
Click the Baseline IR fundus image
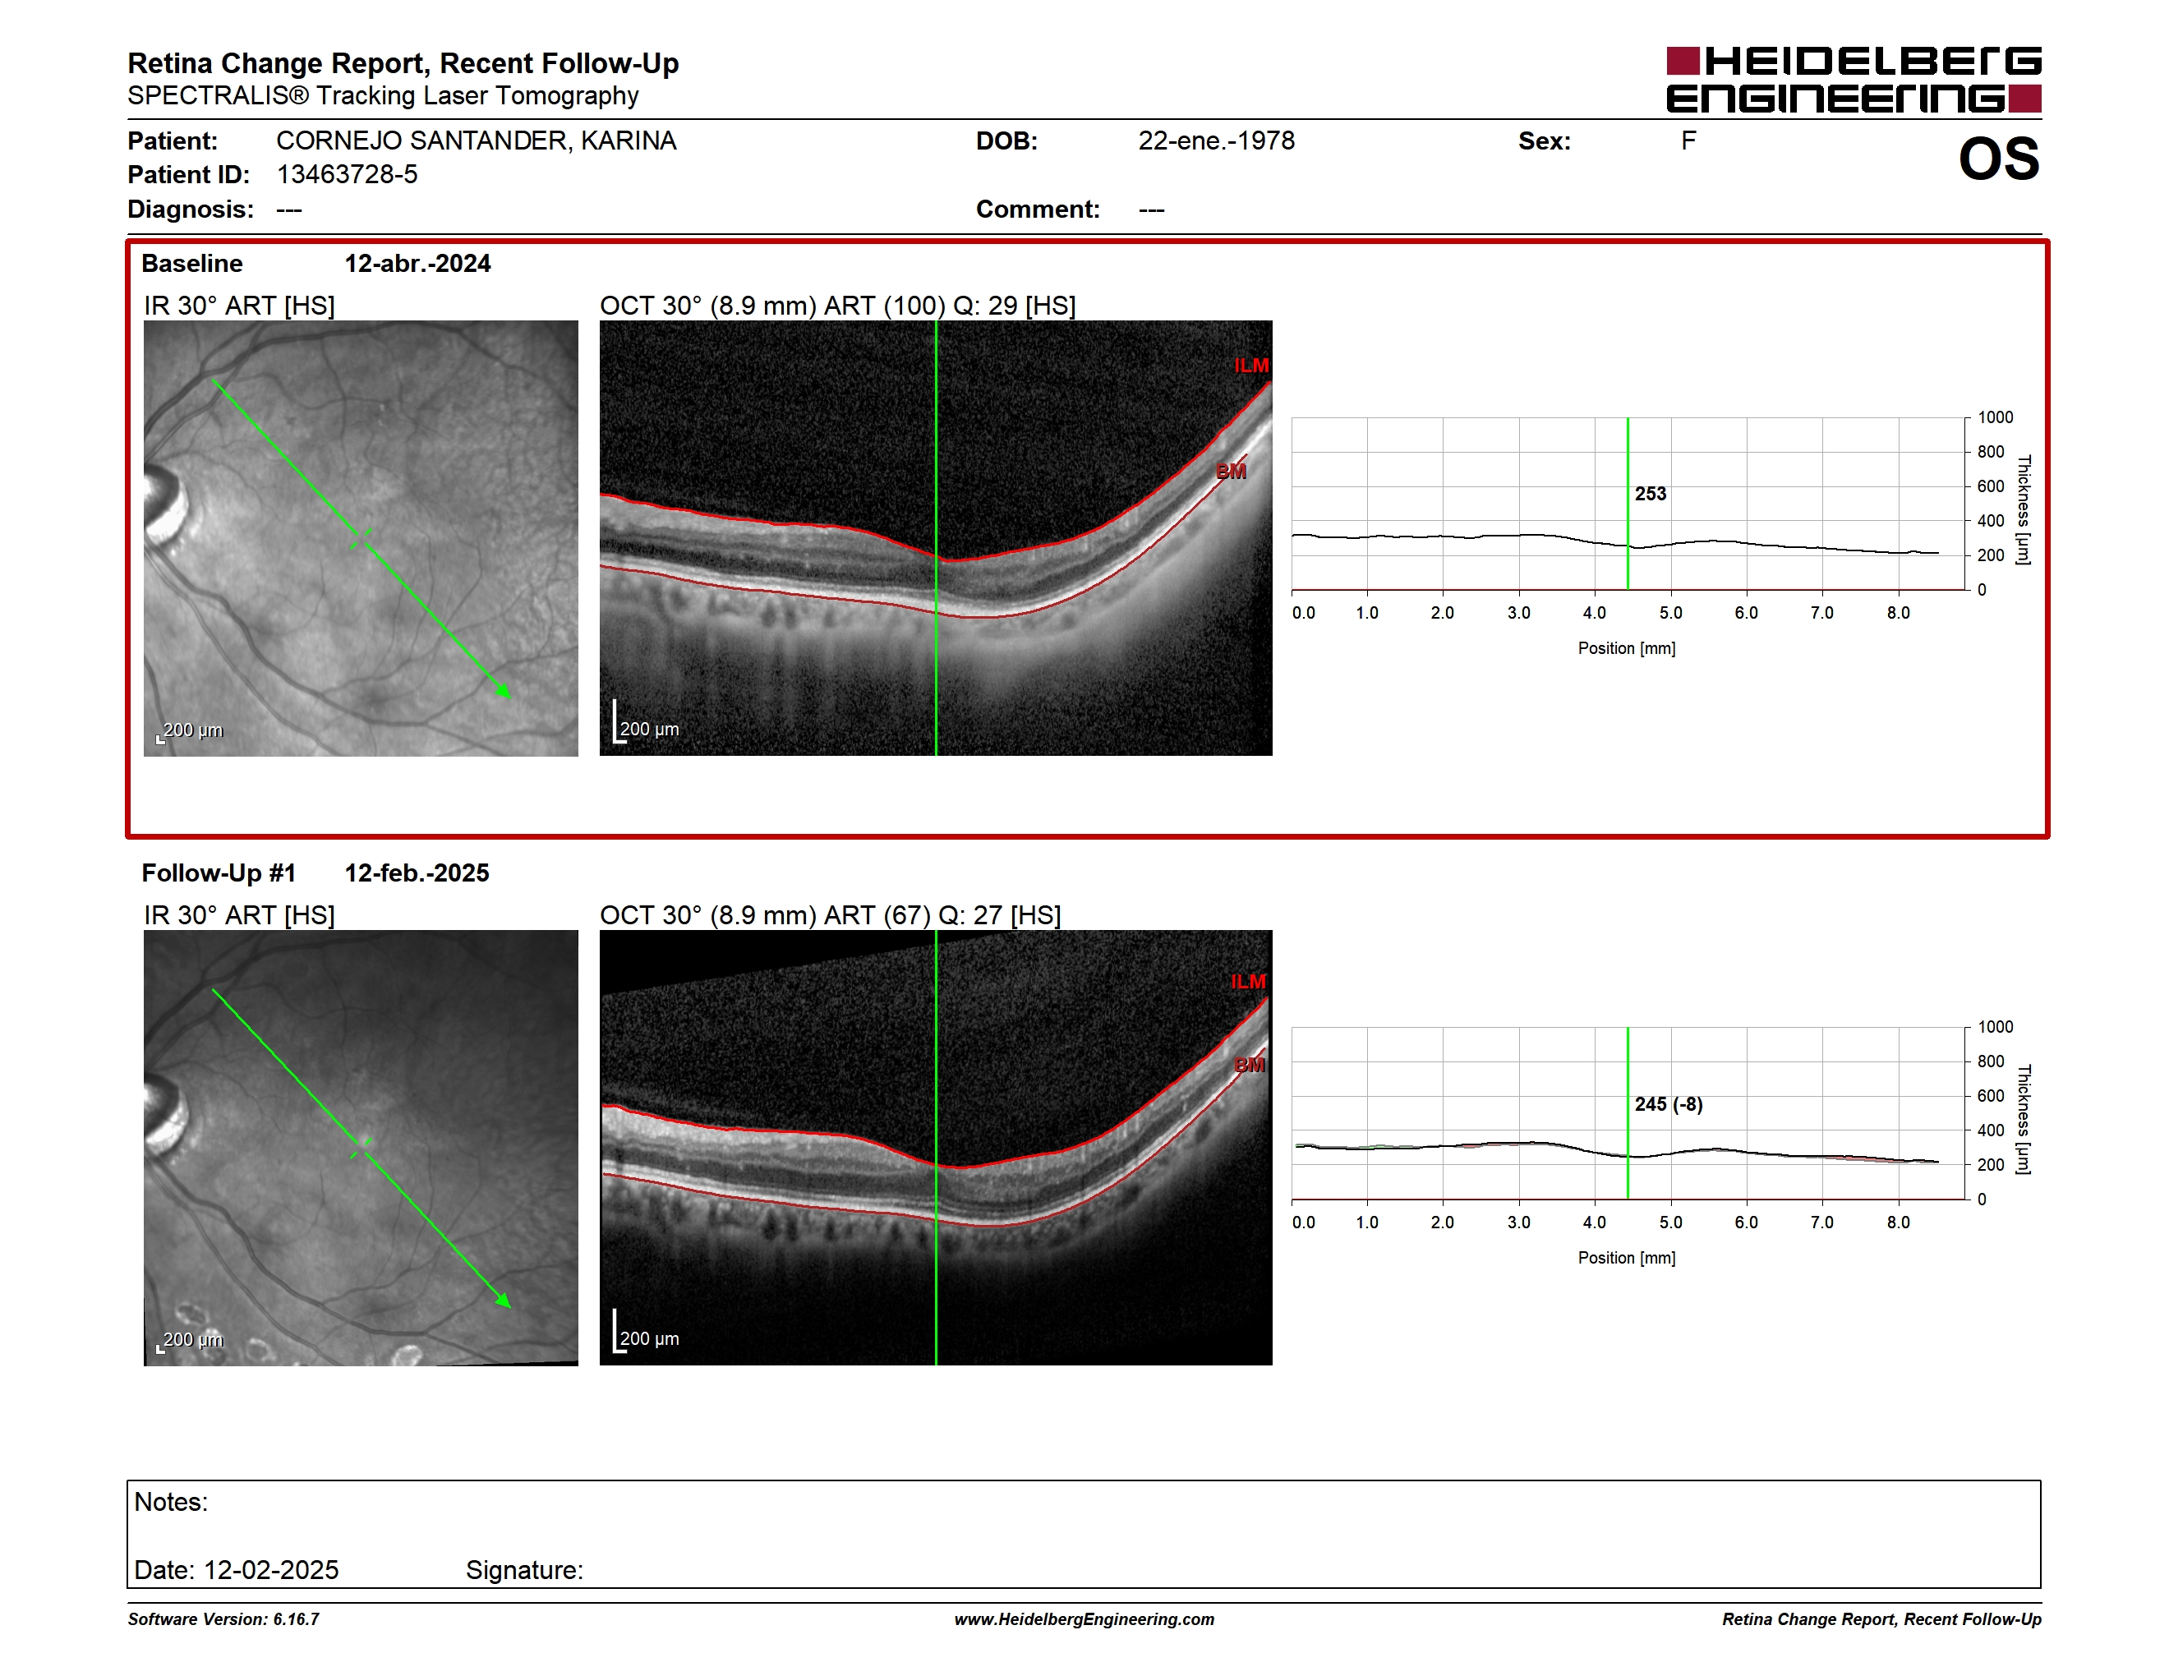pos(361,538)
